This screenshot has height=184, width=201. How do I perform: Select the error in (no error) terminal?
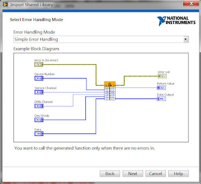39,64
